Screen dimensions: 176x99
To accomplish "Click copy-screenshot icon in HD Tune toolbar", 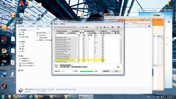I will (x=101, y=27).
